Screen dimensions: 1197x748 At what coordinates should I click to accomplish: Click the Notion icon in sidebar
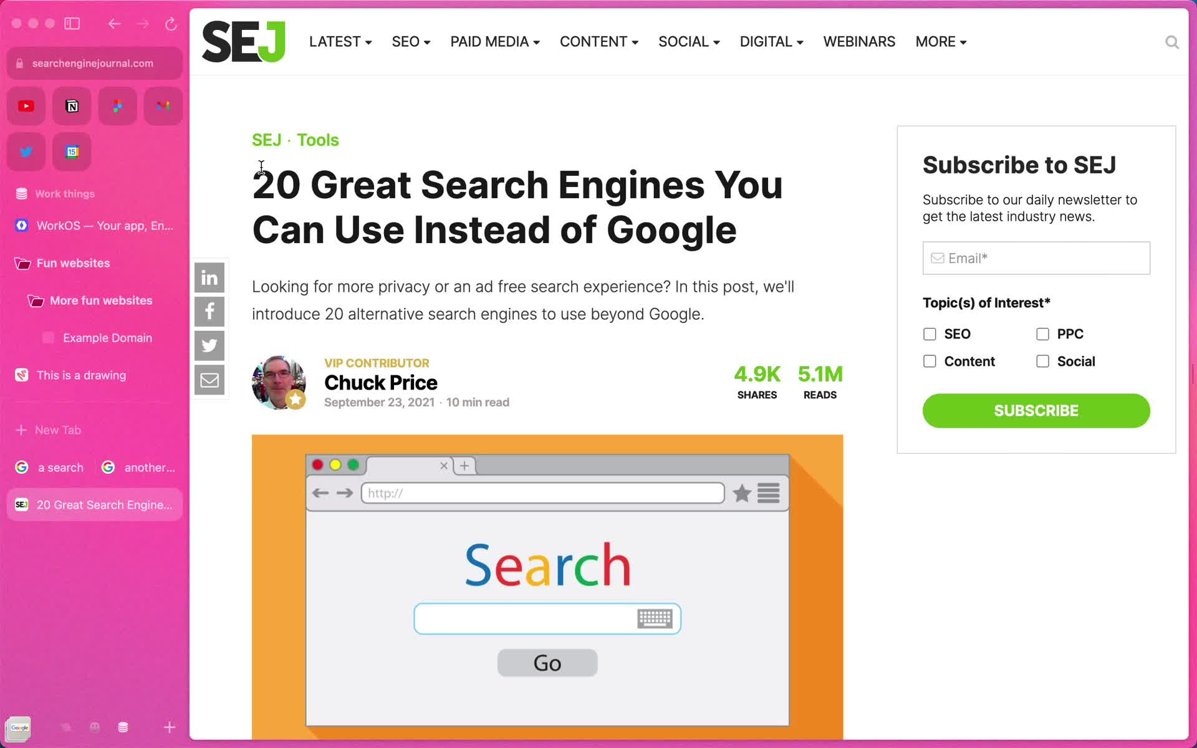tap(72, 106)
